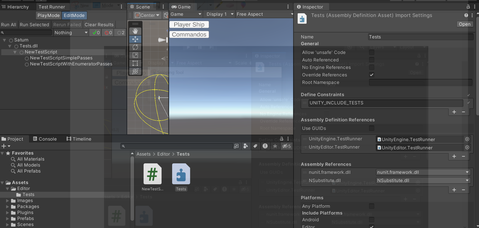Select the Rect Transform tool

pos(135,63)
